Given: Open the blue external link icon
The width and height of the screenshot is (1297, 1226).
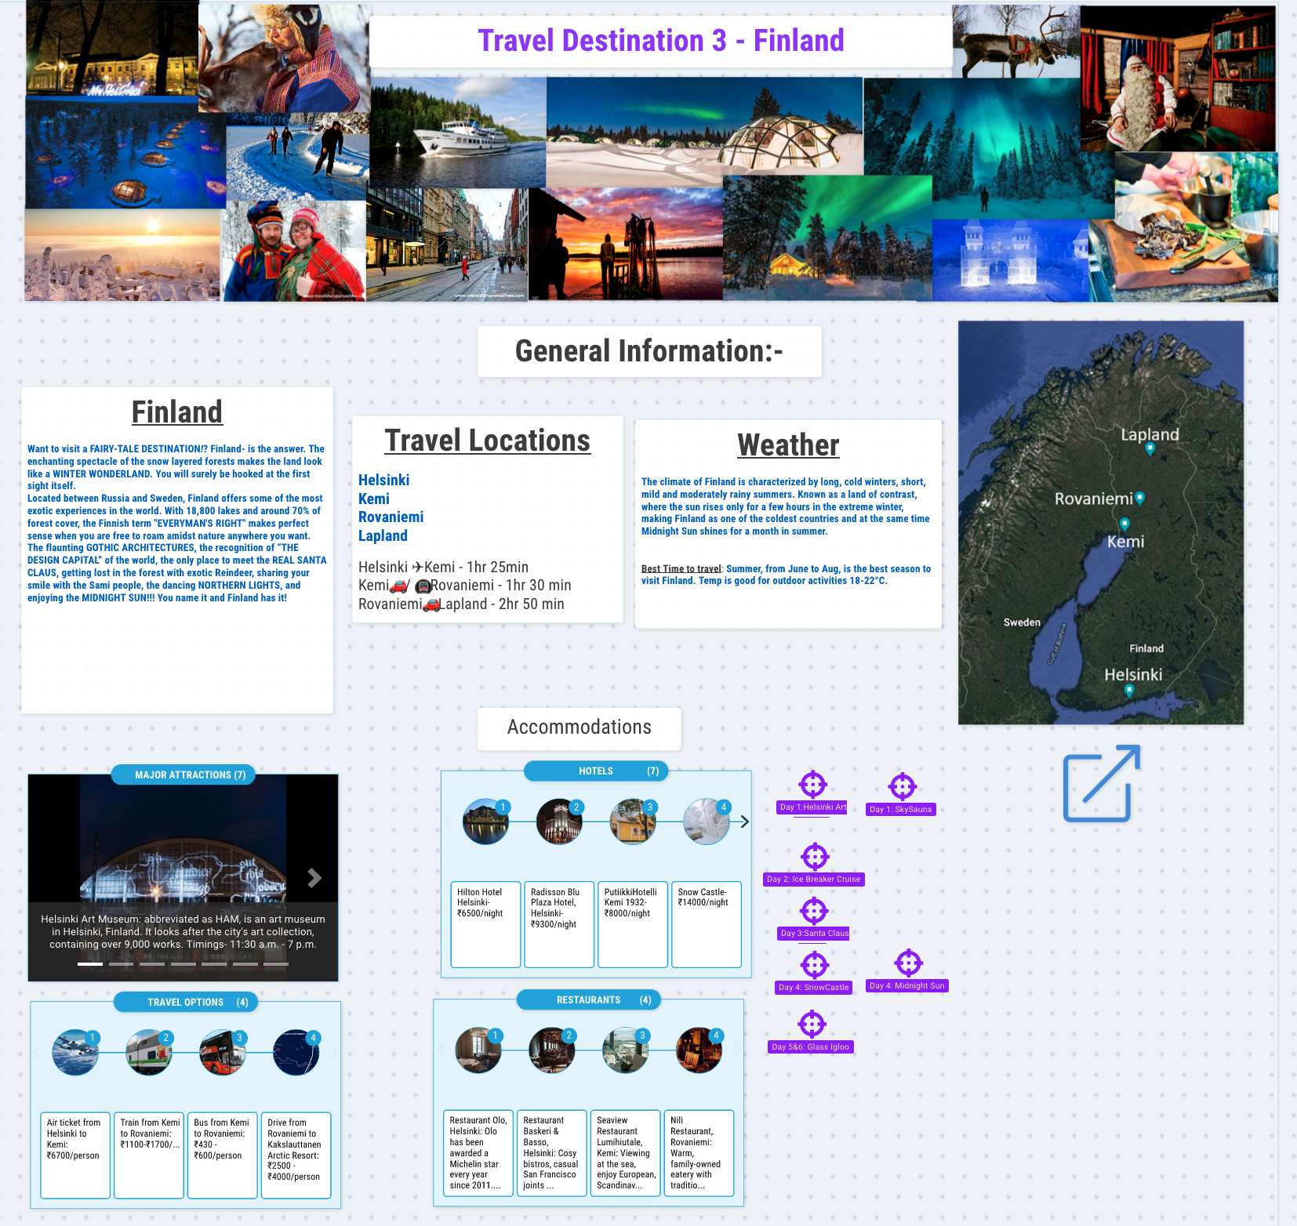Looking at the screenshot, I should pyautogui.click(x=1101, y=784).
